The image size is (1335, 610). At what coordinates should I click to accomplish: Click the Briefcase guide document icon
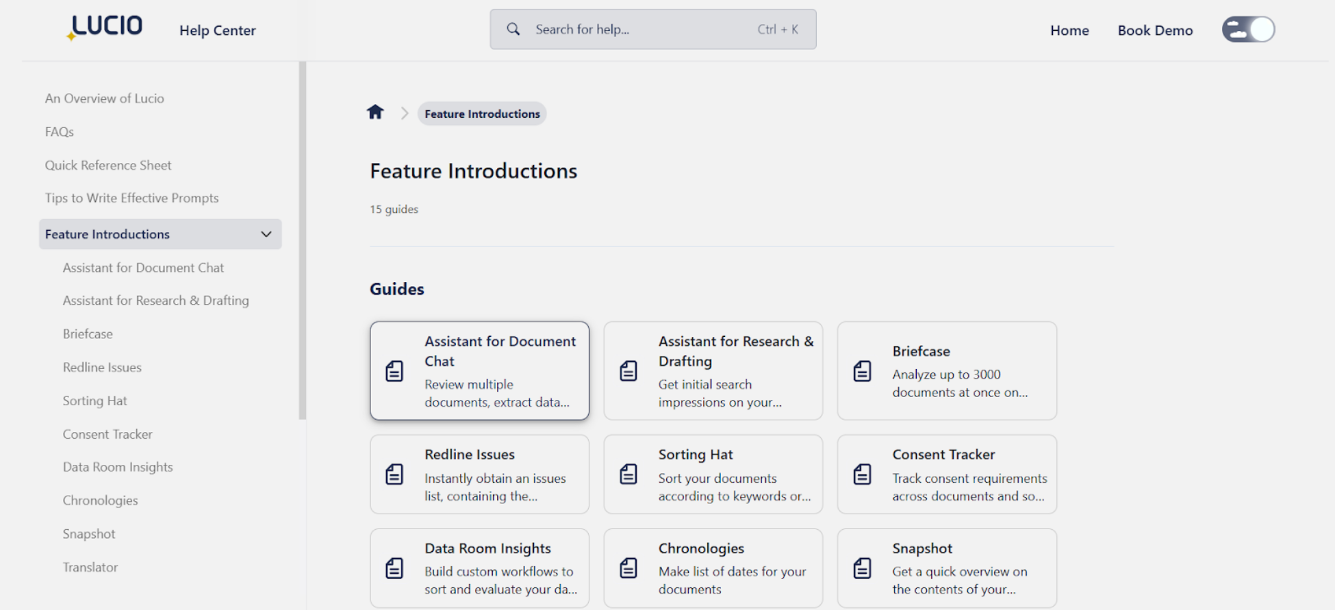coord(862,371)
